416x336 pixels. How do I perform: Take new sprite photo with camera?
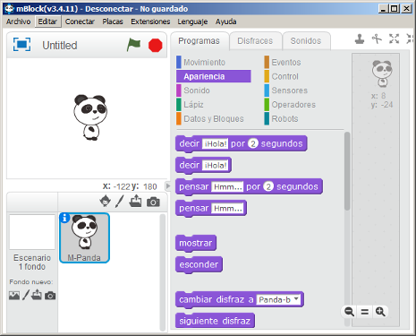click(x=153, y=202)
